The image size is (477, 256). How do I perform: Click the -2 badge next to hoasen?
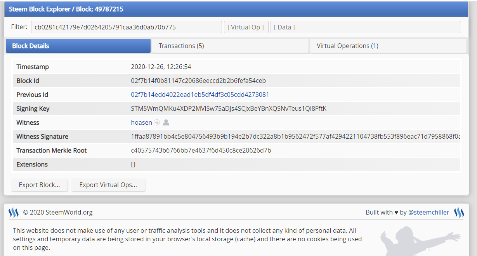tap(157, 123)
